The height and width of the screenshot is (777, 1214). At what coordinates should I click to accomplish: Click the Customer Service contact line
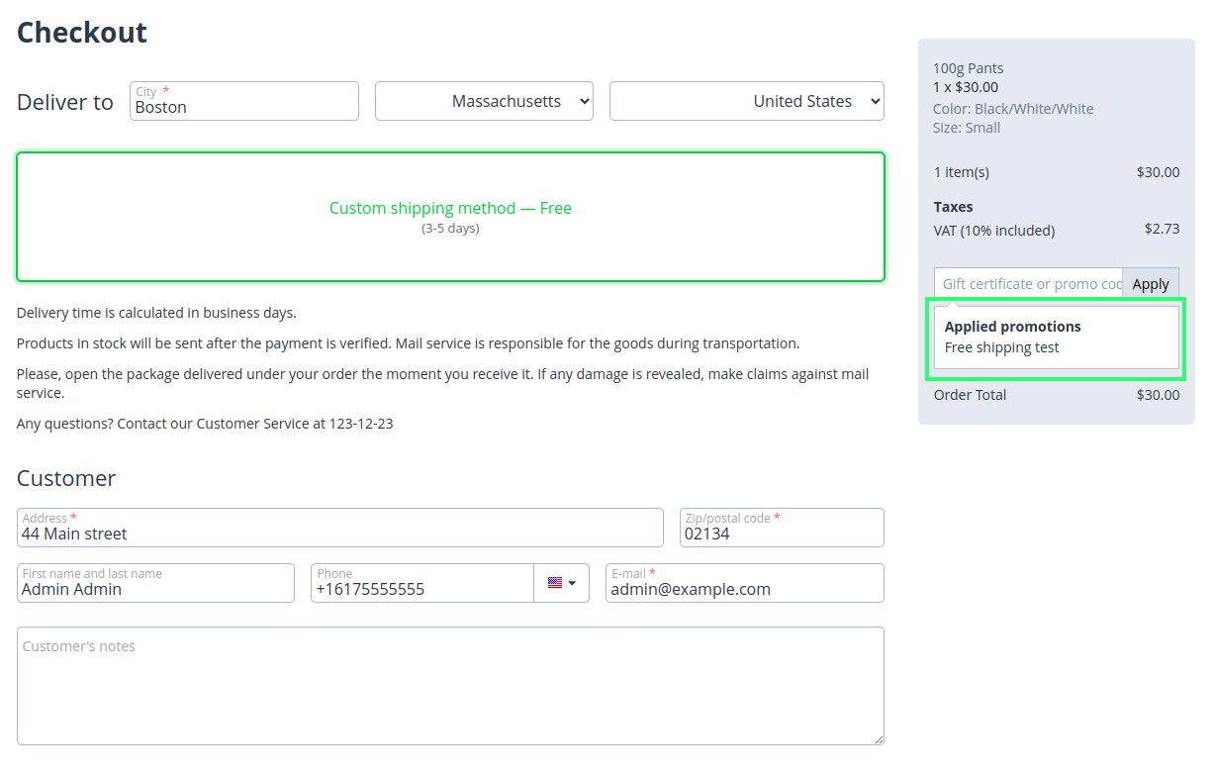pyautogui.click(x=205, y=424)
